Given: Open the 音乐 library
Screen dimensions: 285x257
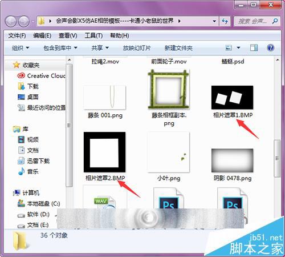Looking at the screenshot, I should 28,172.
